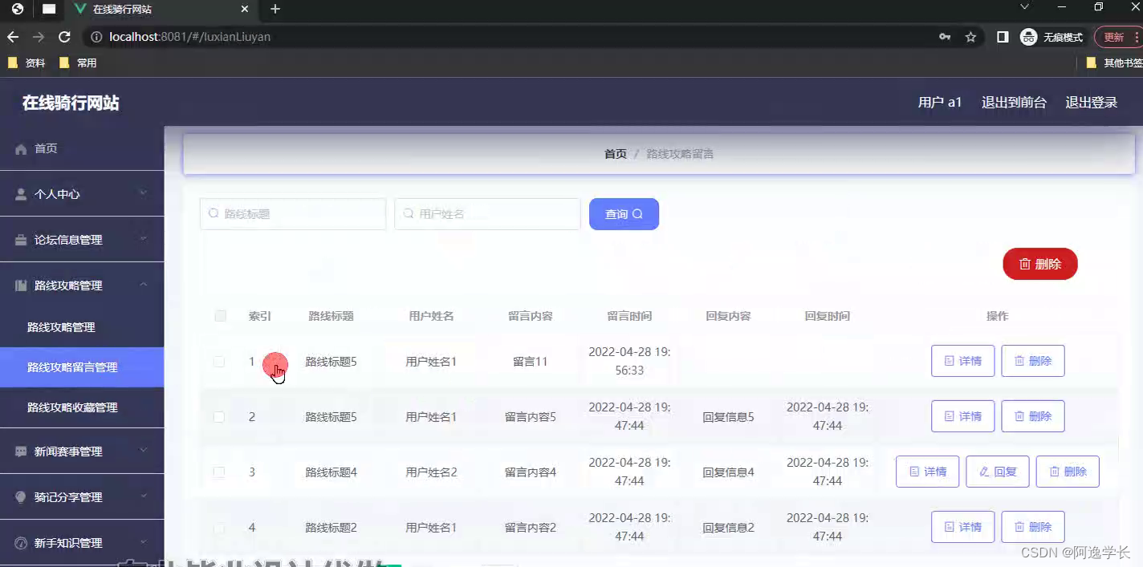Expand 新闻赛事管理 sidebar menu
The width and height of the screenshot is (1143, 567).
pyautogui.click(x=82, y=452)
